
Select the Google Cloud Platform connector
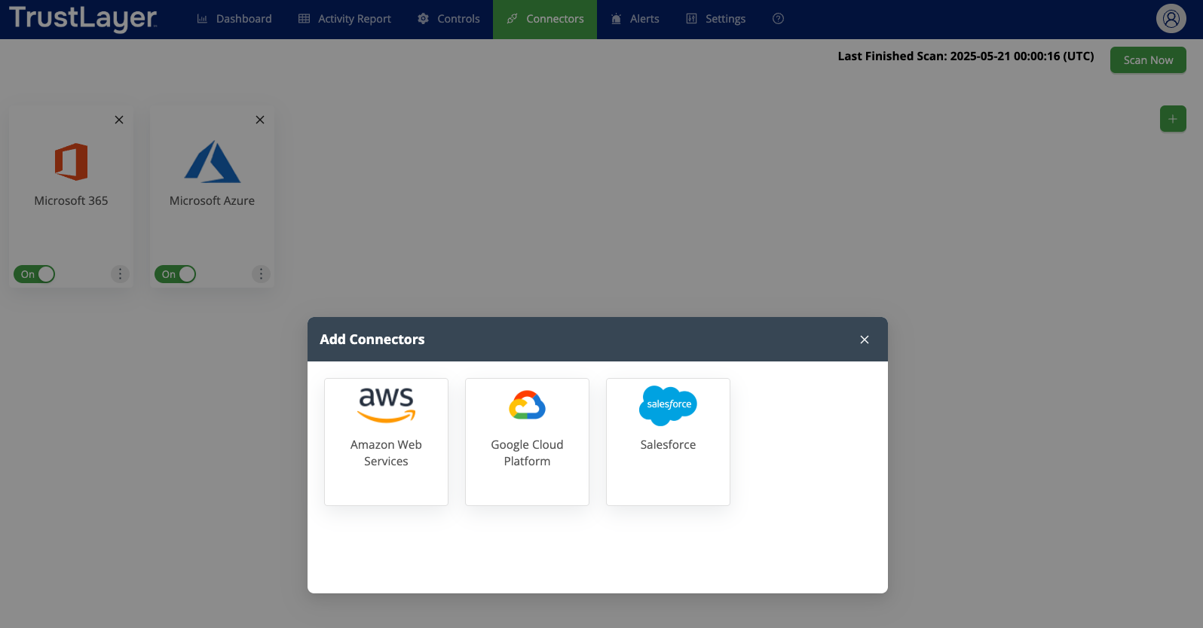(x=527, y=442)
